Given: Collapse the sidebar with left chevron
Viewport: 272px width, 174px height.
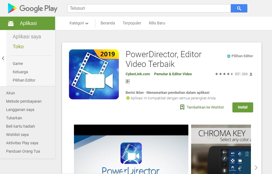Looking at the screenshot, I should (x=3, y=58).
